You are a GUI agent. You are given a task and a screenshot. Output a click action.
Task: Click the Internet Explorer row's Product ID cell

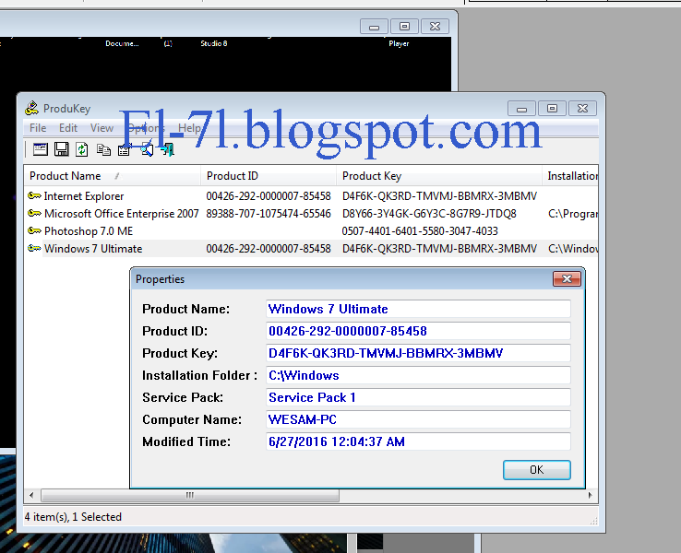[269, 196]
